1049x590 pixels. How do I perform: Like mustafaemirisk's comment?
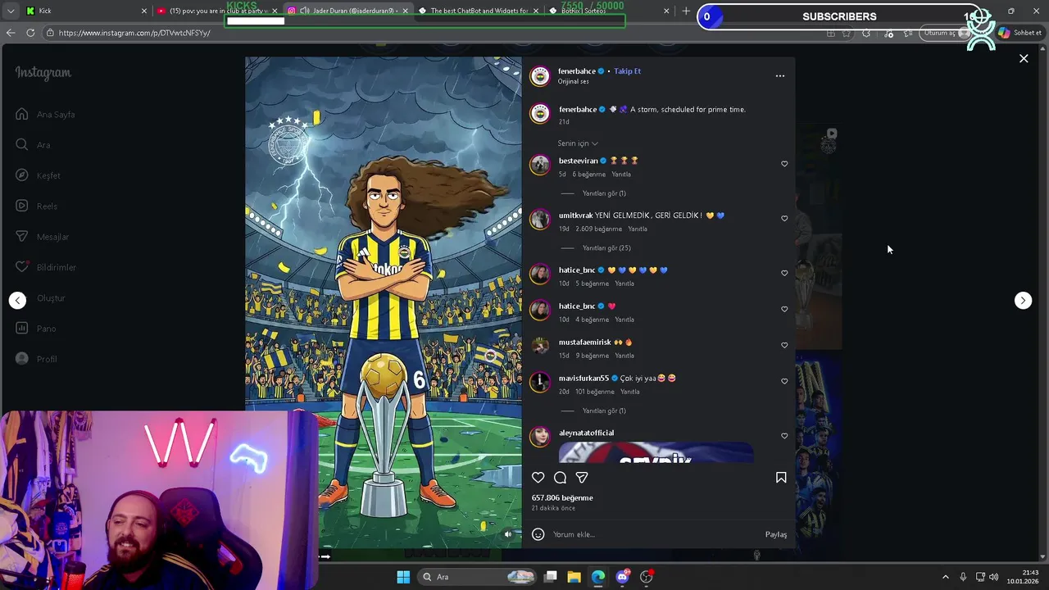click(x=784, y=345)
